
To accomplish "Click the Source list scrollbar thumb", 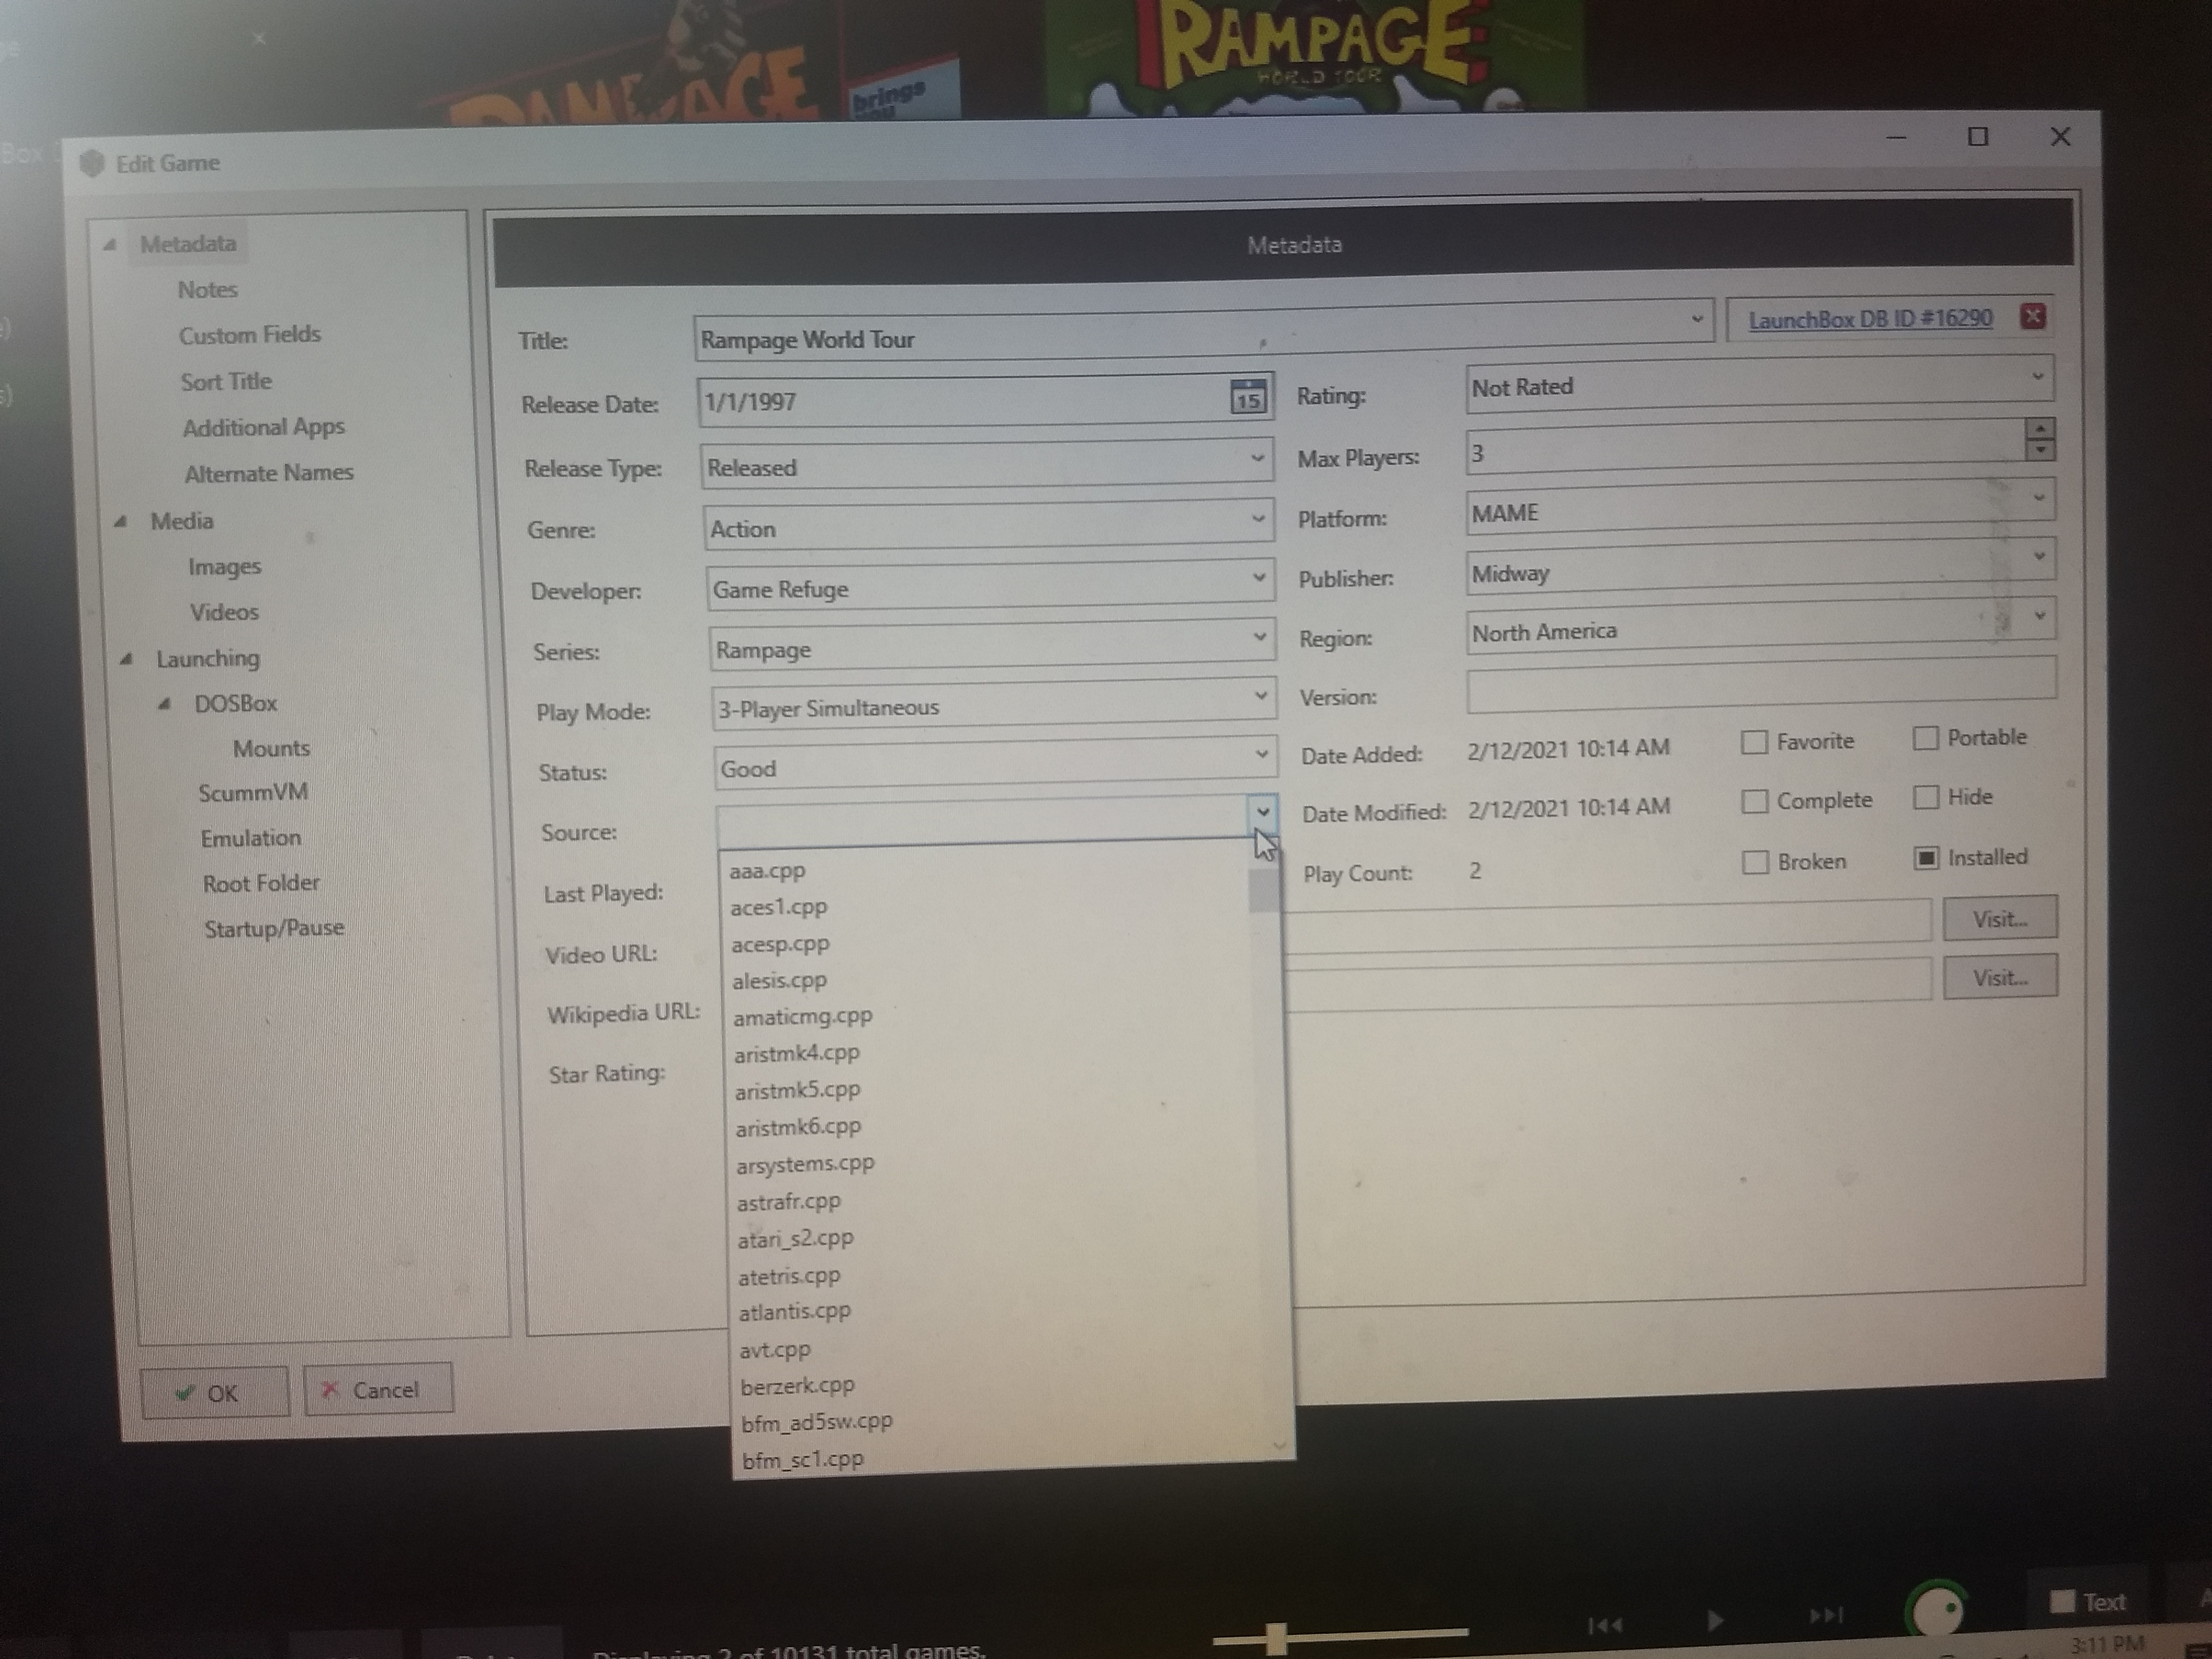I will 1264,890.
